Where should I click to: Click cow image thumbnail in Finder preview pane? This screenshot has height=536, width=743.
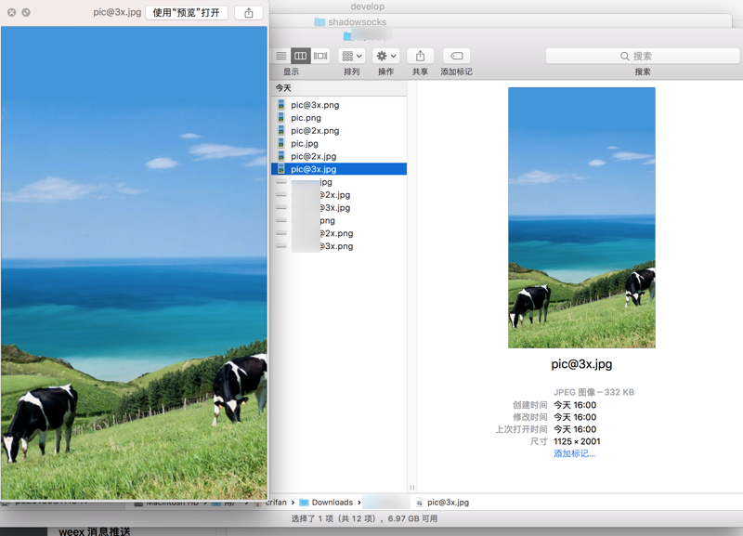point(582,217)
